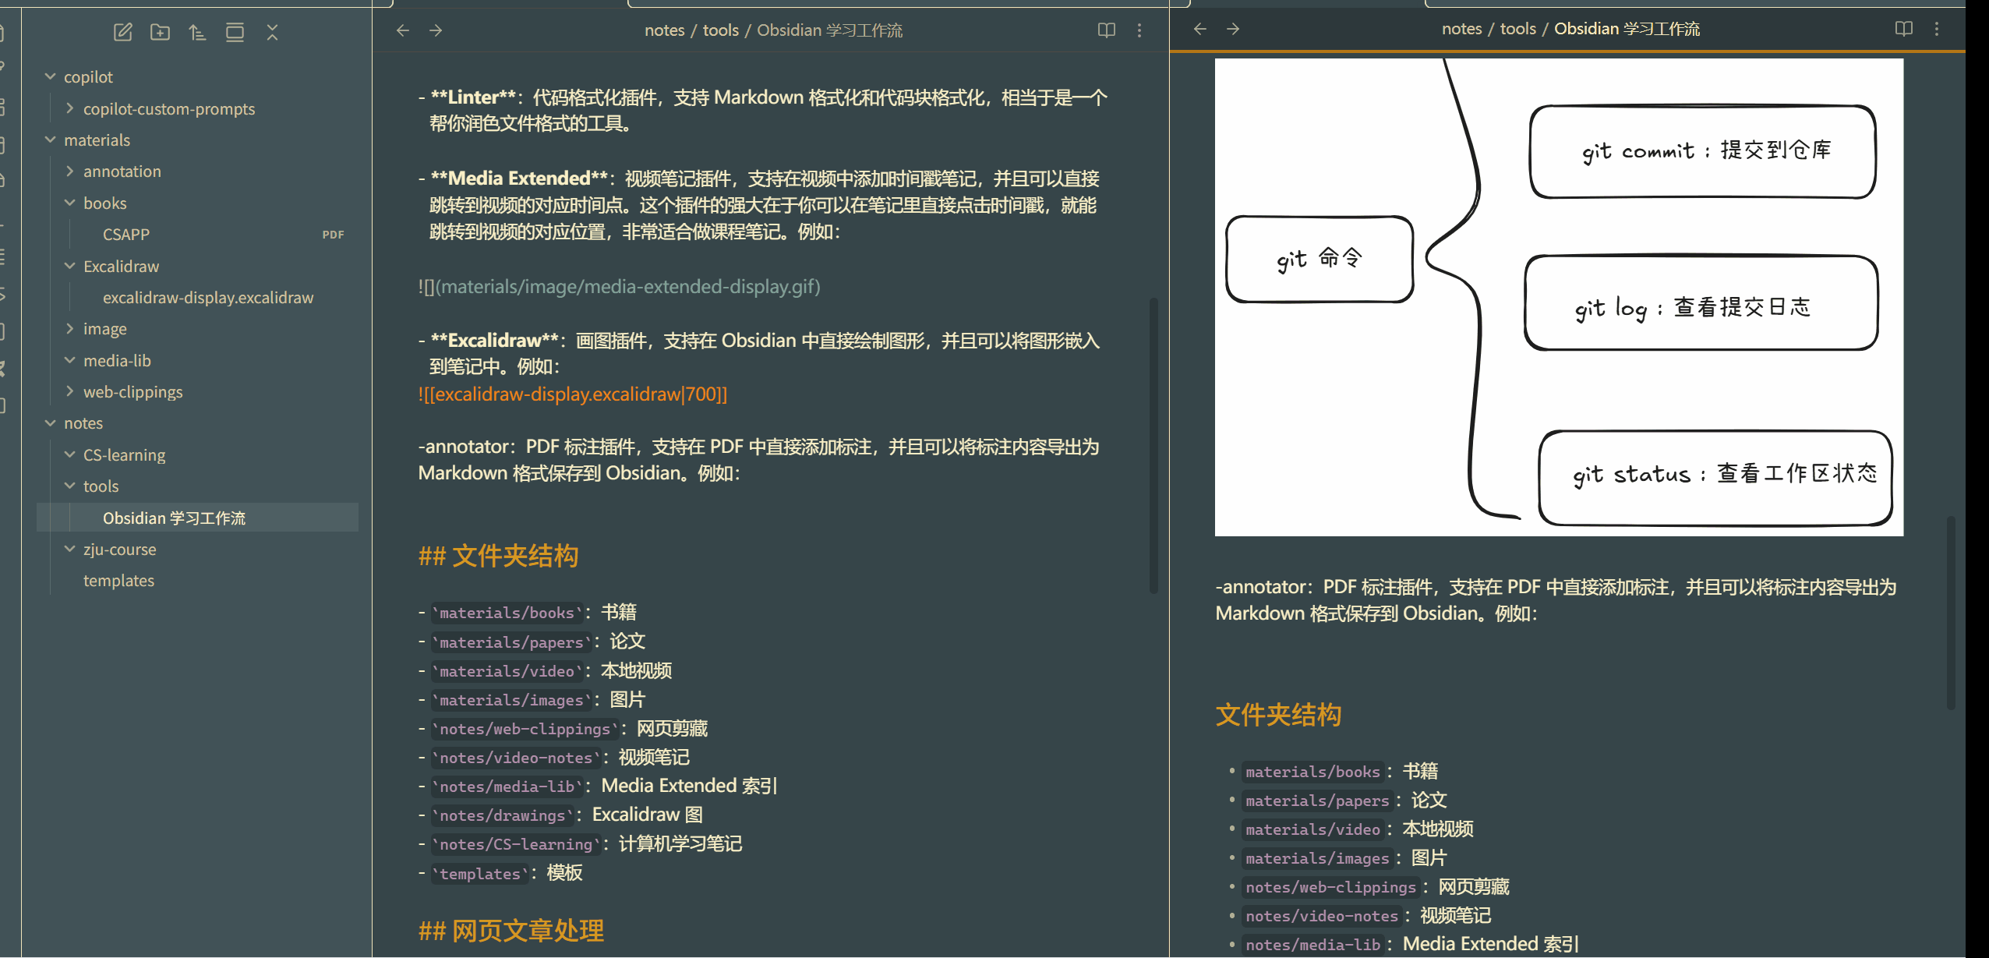Click 'tools' breadcrumb in middle pane
The image size is (1989, 958).
point(720,30)
